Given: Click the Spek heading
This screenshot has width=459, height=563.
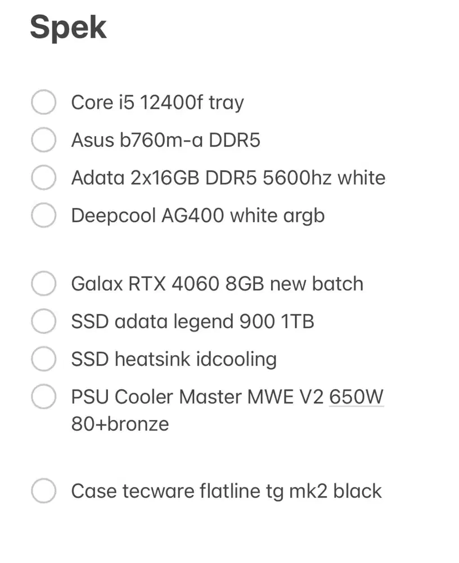Looking at the screenshot, I should coord(67,27).
